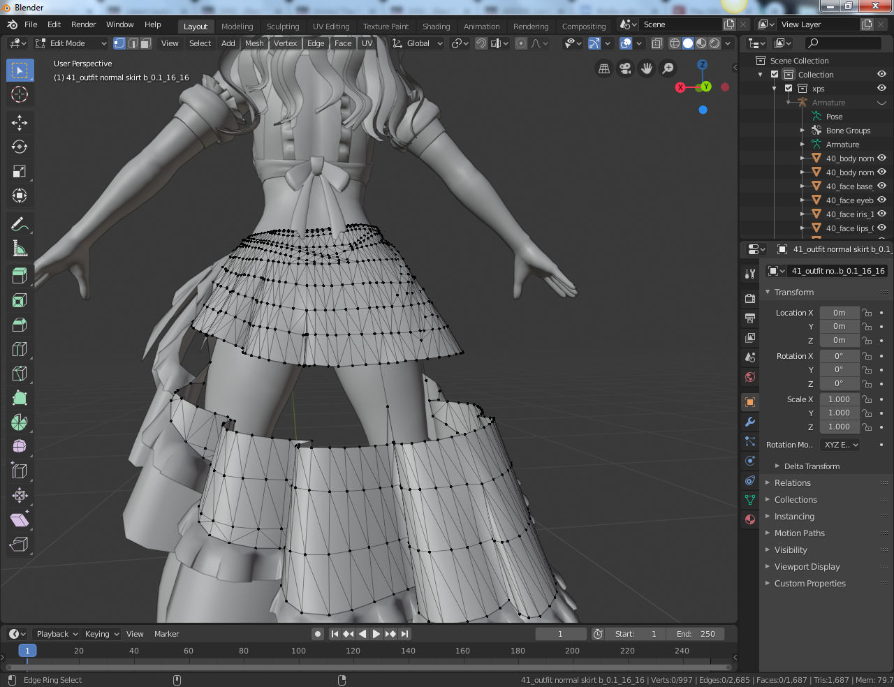Open the Playback dropdown in timeline
This screenshot has height=687, width=894.
[57, 634]
